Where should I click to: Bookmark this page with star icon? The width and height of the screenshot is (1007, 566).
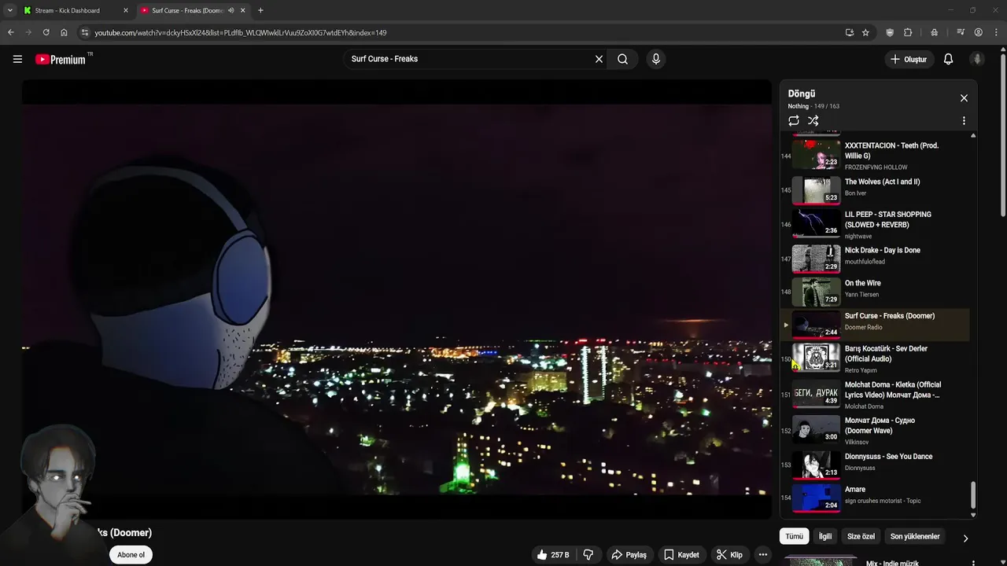pyautogui.click(x=865, y=32)
